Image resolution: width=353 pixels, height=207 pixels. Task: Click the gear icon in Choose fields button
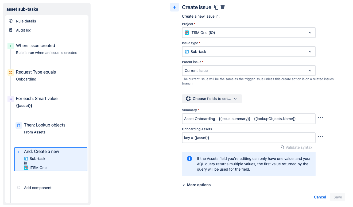click(x=188, y=99)
